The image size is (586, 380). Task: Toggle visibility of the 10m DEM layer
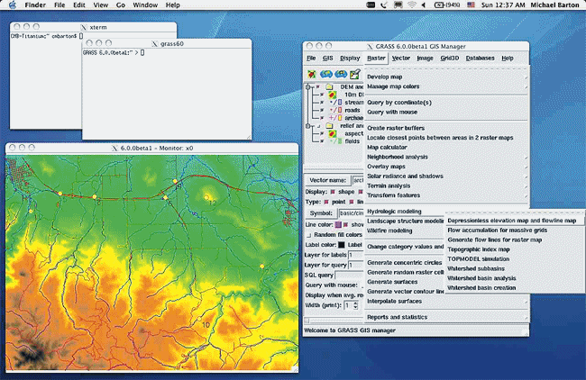322,95
